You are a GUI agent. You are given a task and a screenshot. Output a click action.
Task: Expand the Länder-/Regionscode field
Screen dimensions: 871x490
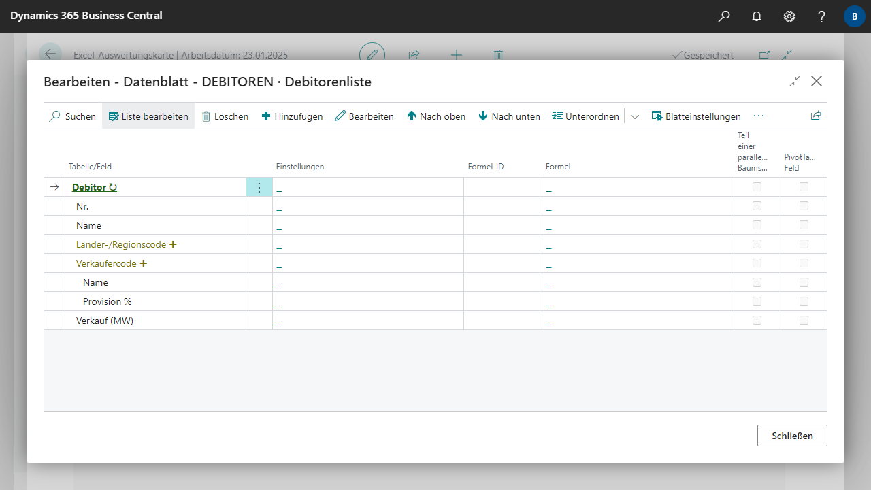coord(173,244)
